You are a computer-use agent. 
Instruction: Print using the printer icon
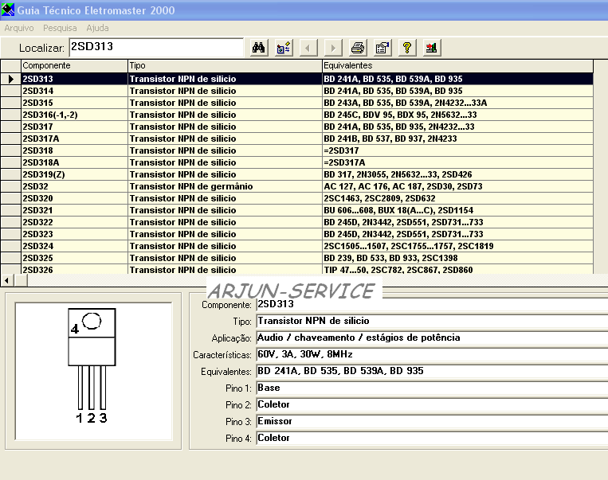pyautogui.click(x=358, y=48)
